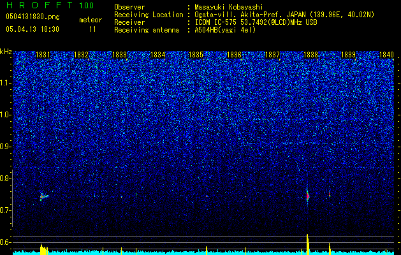401x255 pixels.
Task: Select antenna text A504HB(yagi 4el)
Action: pyautogui.click(x=225, y=30)
